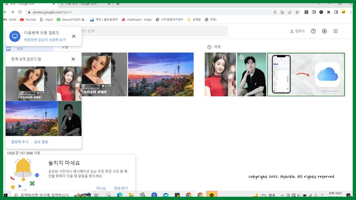Deselect the checked photo under 어제
Screen dimensions: 356x200
click(x=241, y=56)
